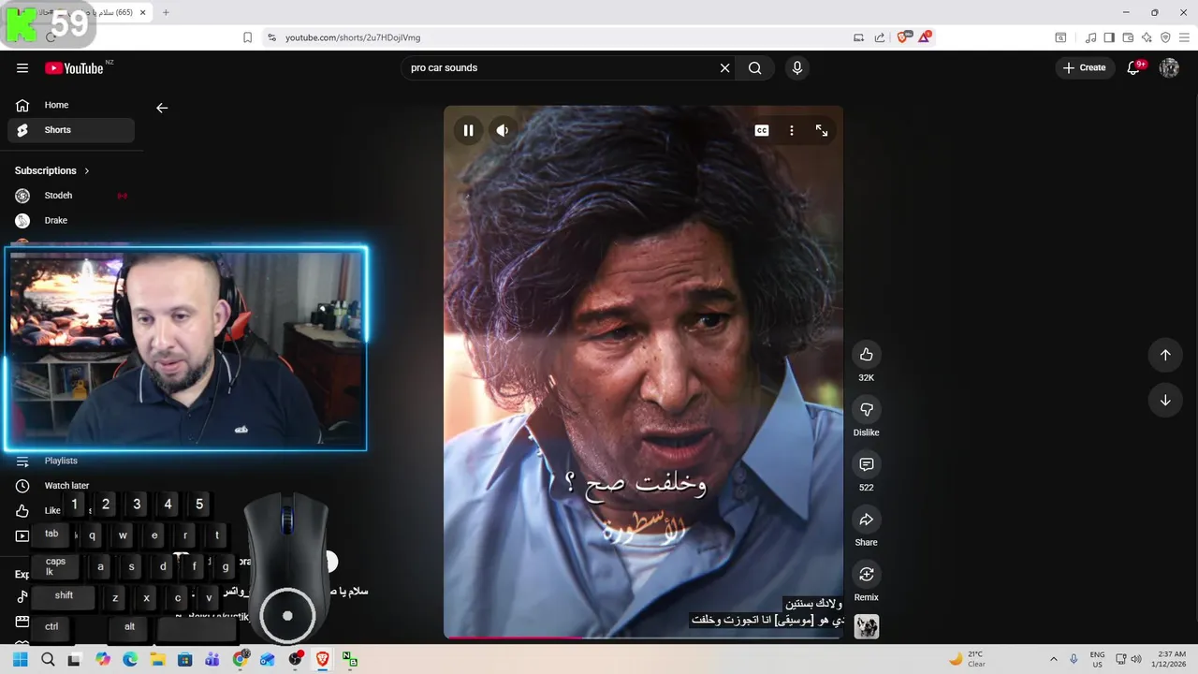Bookmark this page with the bookmark icon
The width and height of the screenshot is (1198, 674).
[x=248, y=37]
